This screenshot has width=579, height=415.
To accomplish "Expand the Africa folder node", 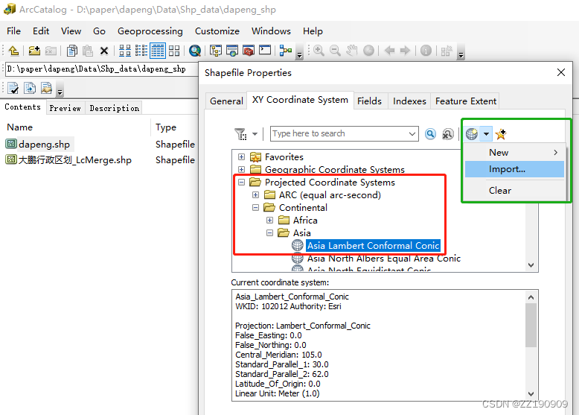I will tap(270, 221).
